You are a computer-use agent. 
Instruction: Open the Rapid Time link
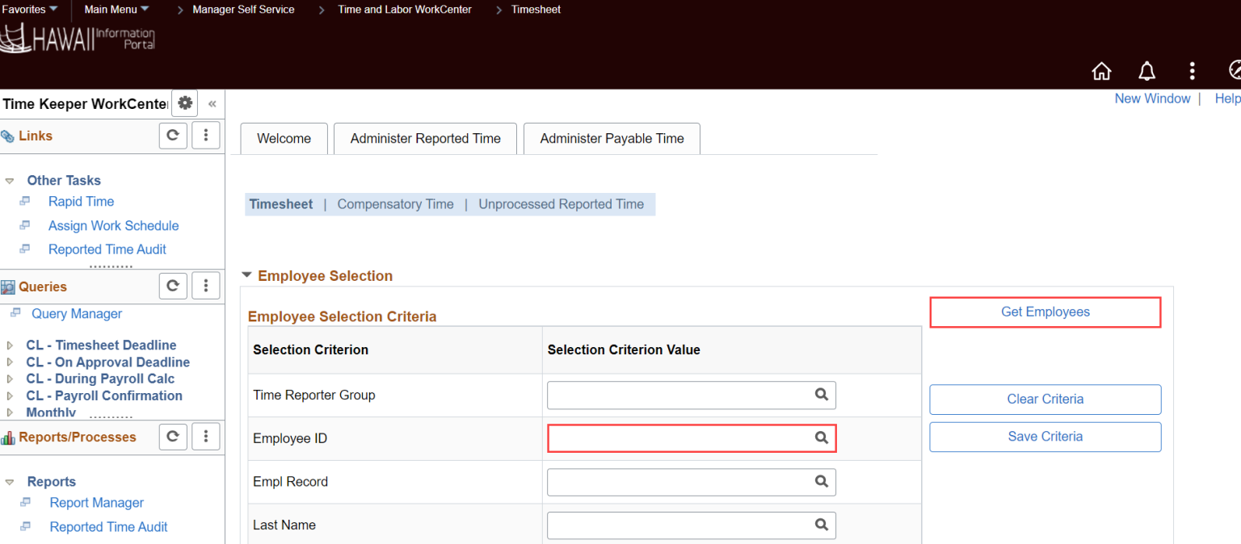[x=81, y=201]
